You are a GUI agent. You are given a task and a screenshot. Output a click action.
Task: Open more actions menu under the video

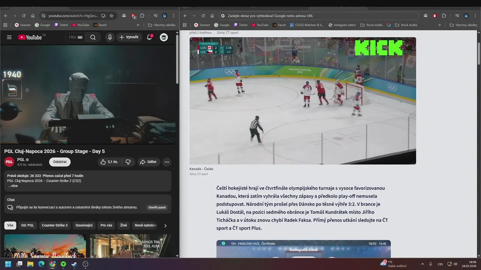click(167, 162)
